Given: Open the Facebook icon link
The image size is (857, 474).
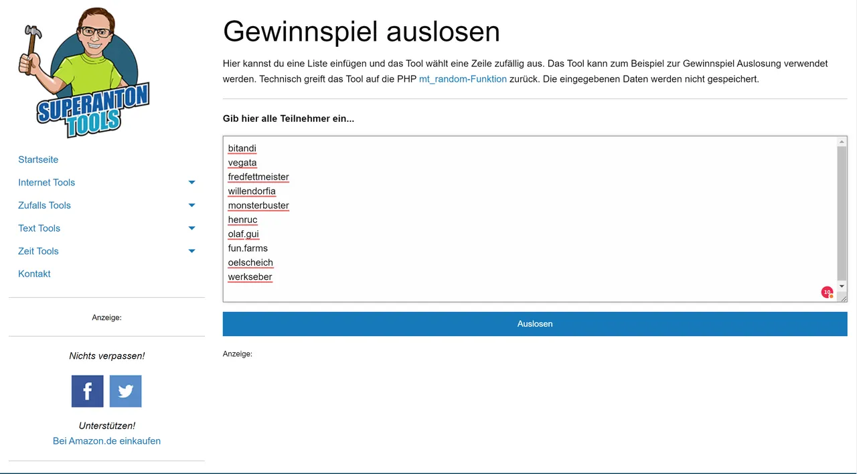Looking at the screenshot, I should (88, 391).
